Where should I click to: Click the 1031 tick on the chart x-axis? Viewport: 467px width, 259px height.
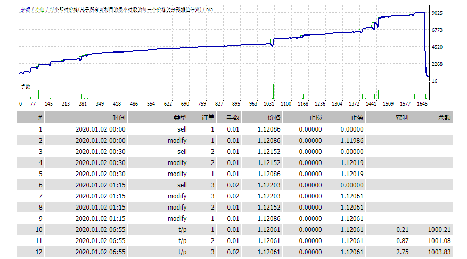pyautogui.click(x=270, y=104)
